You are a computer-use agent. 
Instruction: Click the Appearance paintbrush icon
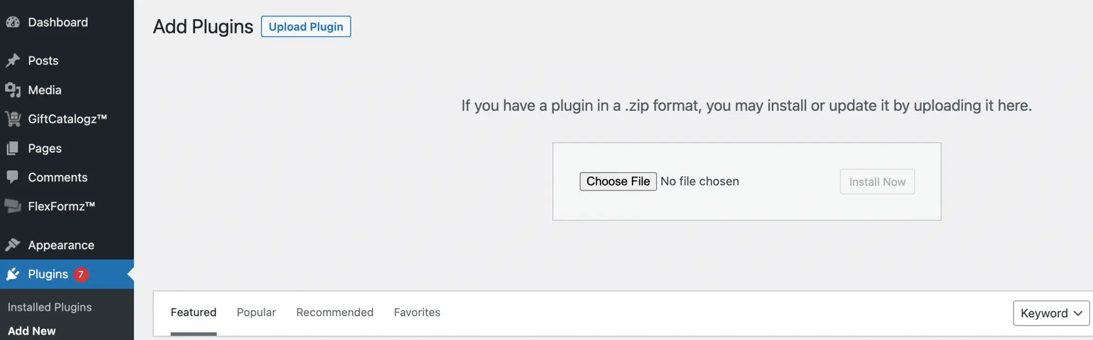click(13, 245)
